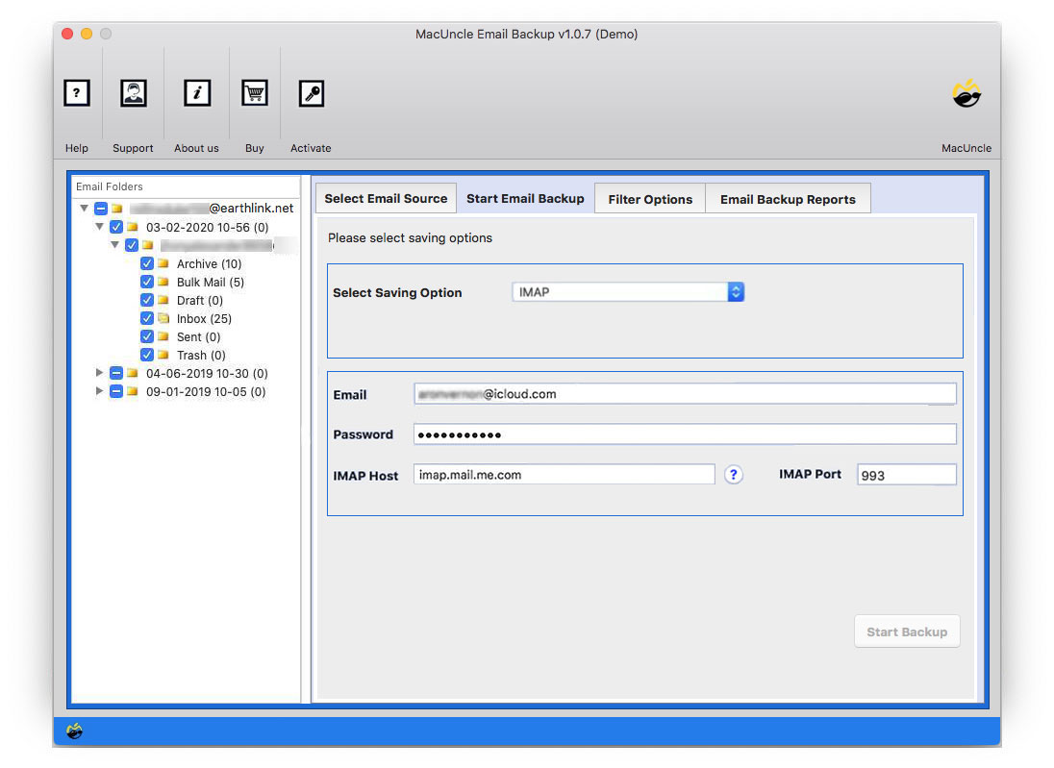The width and height of the screenshot is (1054, 768).
Task: Toggle the Trash (0) checkbox
Action: [x=146, y=354]
